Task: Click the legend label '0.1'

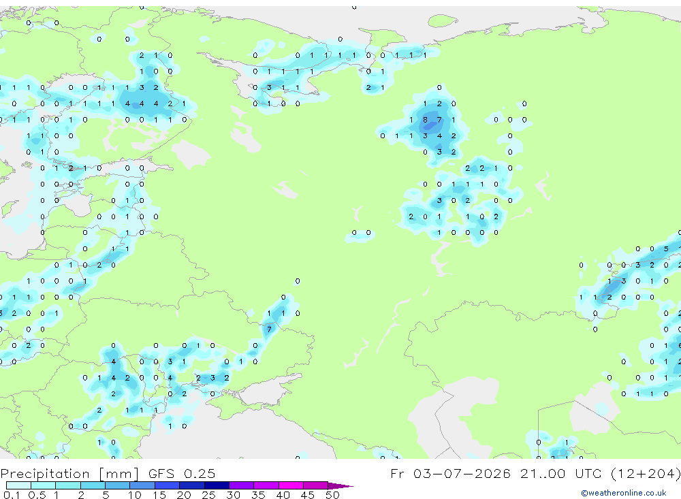Action: pos(11,495)
